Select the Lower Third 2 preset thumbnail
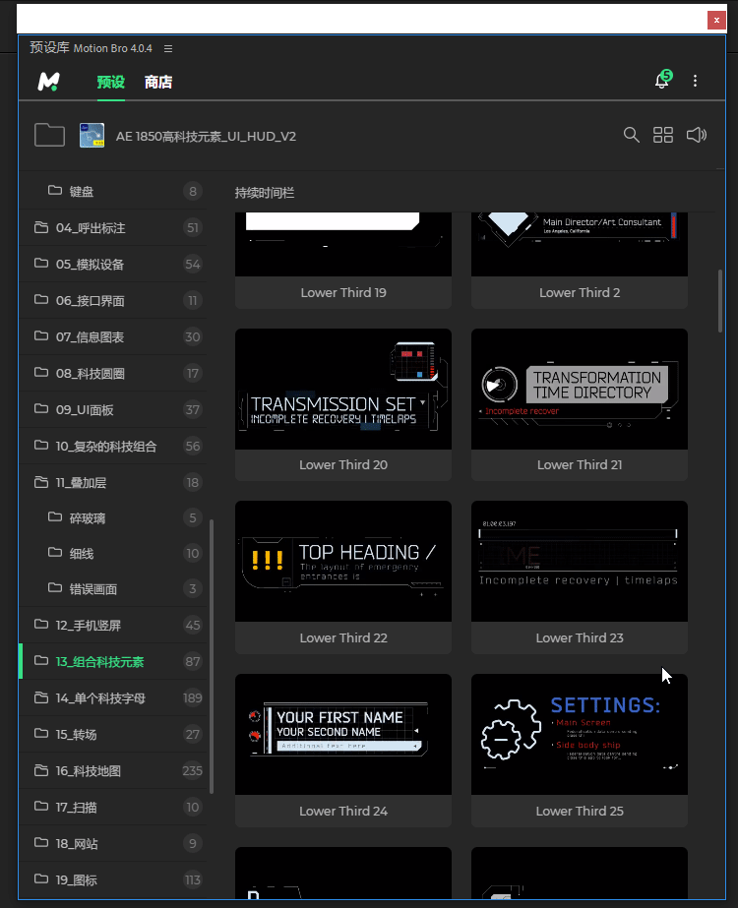738x908 pixels. pyautogui.click(x=580, y=244)
